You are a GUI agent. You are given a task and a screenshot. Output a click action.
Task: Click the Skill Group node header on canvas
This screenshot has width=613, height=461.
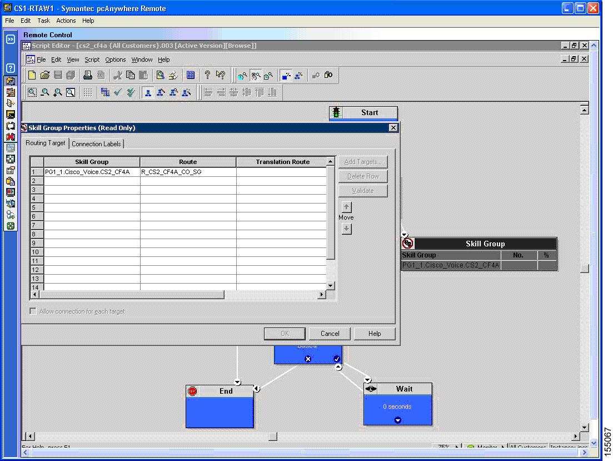click(479, 244)
